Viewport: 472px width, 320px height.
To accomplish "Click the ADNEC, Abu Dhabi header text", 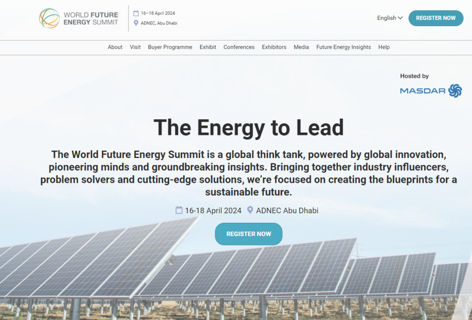I will click(159, 23).
